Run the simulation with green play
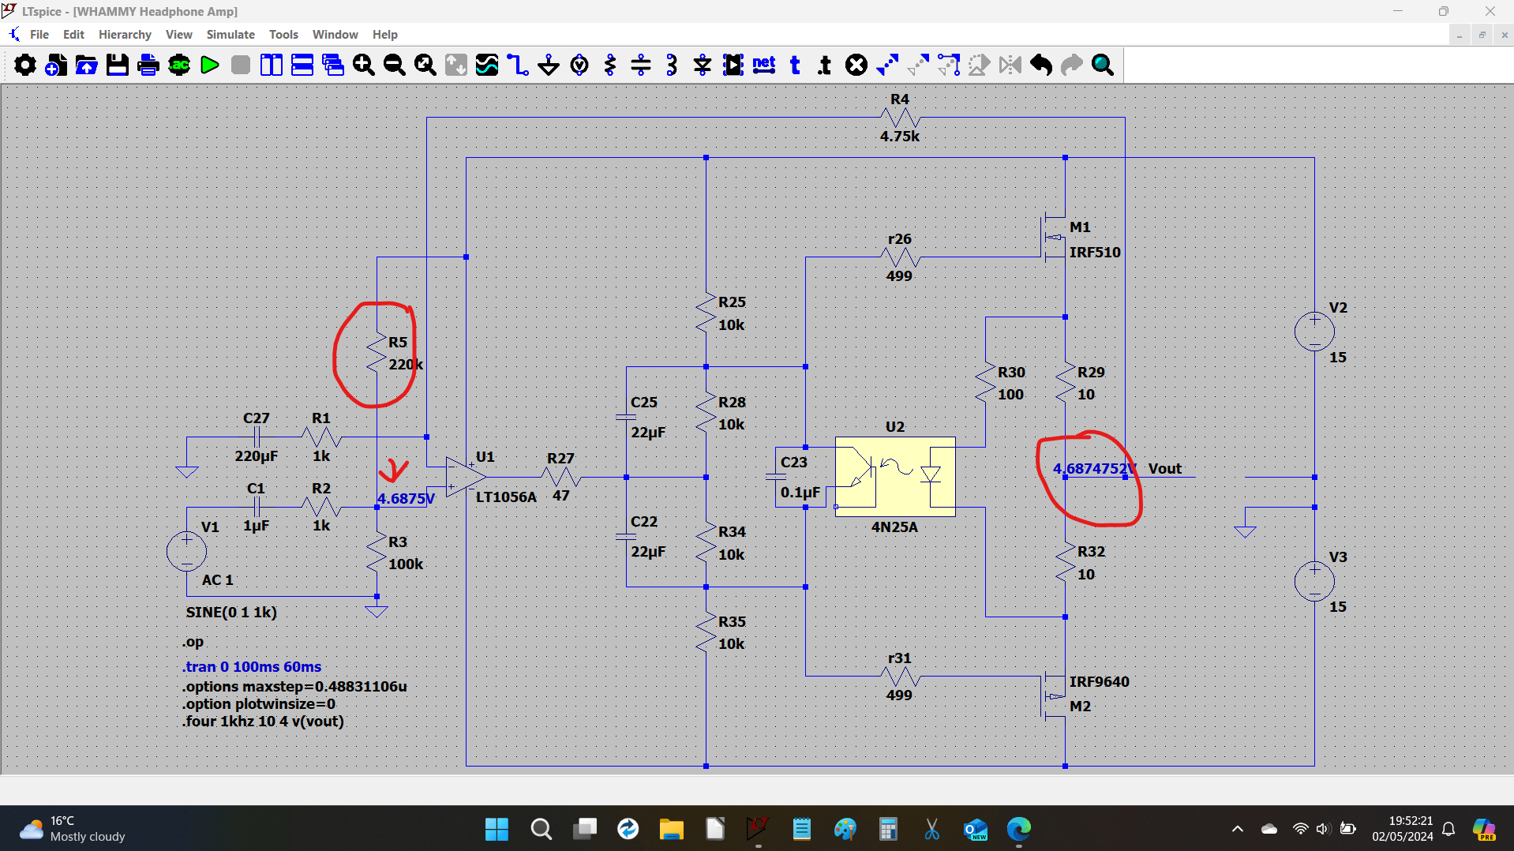The height and width of the screenshot is (851, 1514). click(210, 65)
